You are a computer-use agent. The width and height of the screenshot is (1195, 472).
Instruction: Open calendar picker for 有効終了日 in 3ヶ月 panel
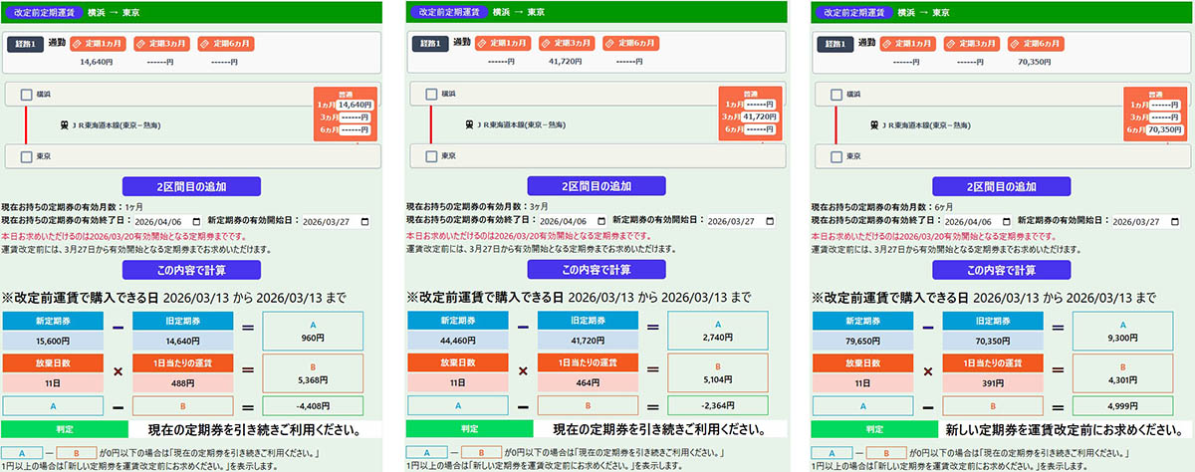[x=599, y=221]
